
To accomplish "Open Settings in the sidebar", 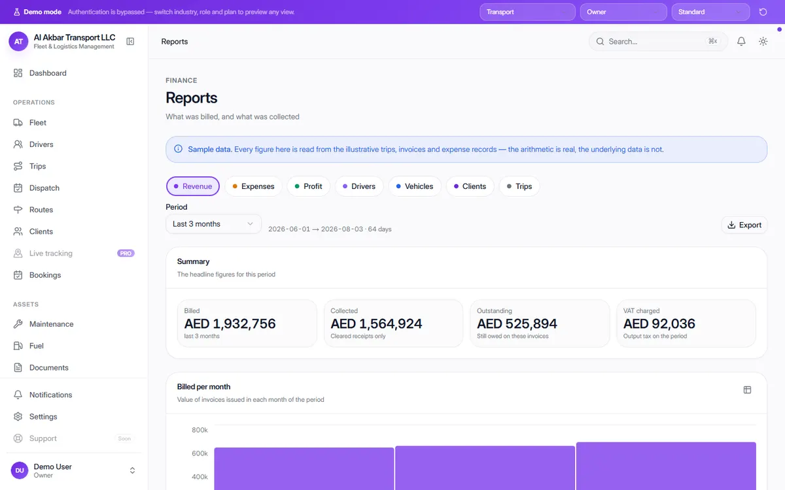I will coord(74,417).
